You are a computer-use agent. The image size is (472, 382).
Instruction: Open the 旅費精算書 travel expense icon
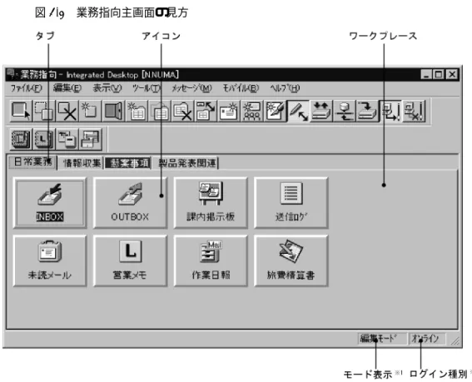pos(291,260)
